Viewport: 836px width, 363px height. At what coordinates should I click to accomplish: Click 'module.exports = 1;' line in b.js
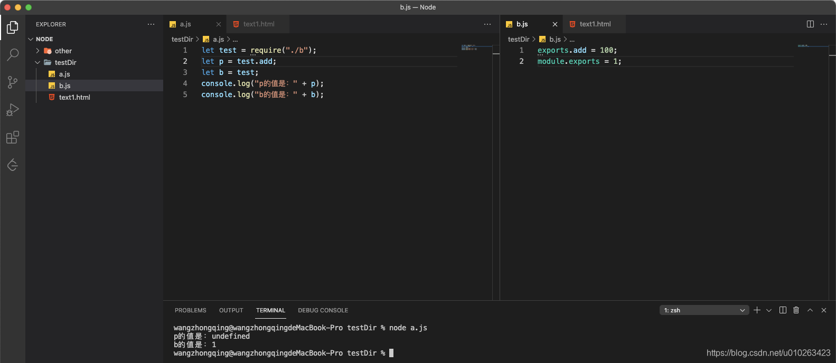(579, 61)
